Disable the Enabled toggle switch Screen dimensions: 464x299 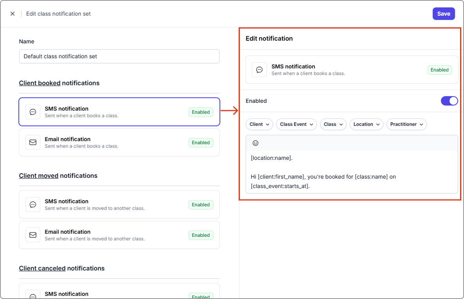tap(449, 101)
